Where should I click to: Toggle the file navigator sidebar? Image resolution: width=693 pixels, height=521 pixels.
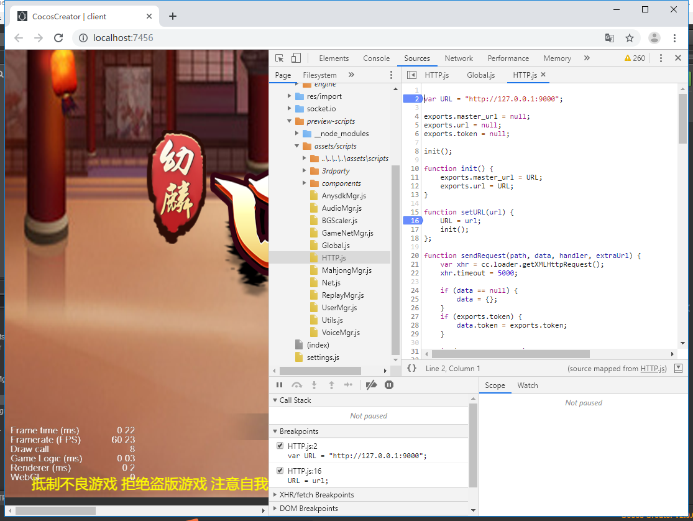(x=411, y=75)
